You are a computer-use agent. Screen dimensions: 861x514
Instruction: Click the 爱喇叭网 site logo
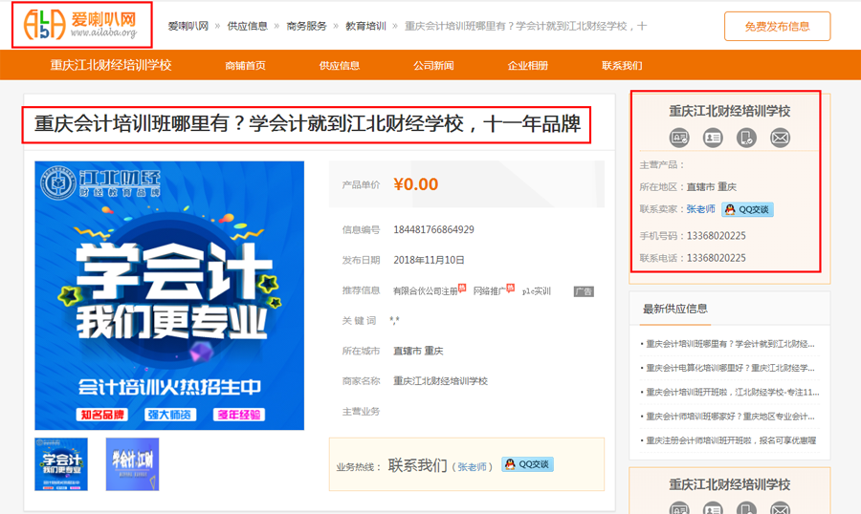tap(81, 25)
